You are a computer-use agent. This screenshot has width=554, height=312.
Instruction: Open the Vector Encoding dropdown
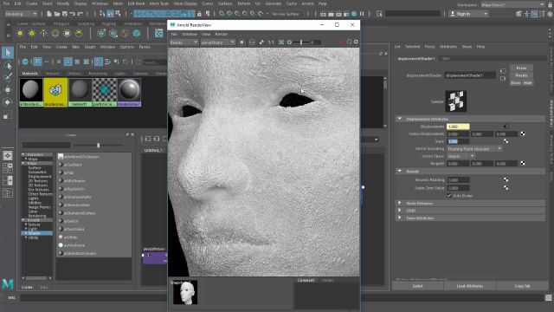tap(473, 148)
